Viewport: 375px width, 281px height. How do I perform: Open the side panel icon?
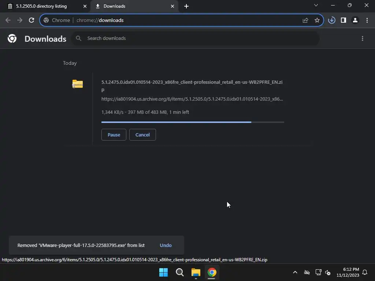[344, 20]
